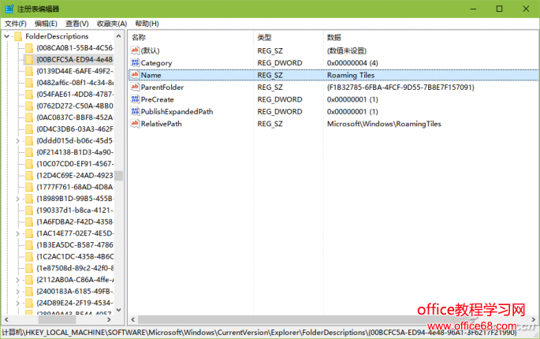Click the string icon beside Name
Image resolution: width=540 pixels, height=339 pixels.
click(x=135, y=75)
